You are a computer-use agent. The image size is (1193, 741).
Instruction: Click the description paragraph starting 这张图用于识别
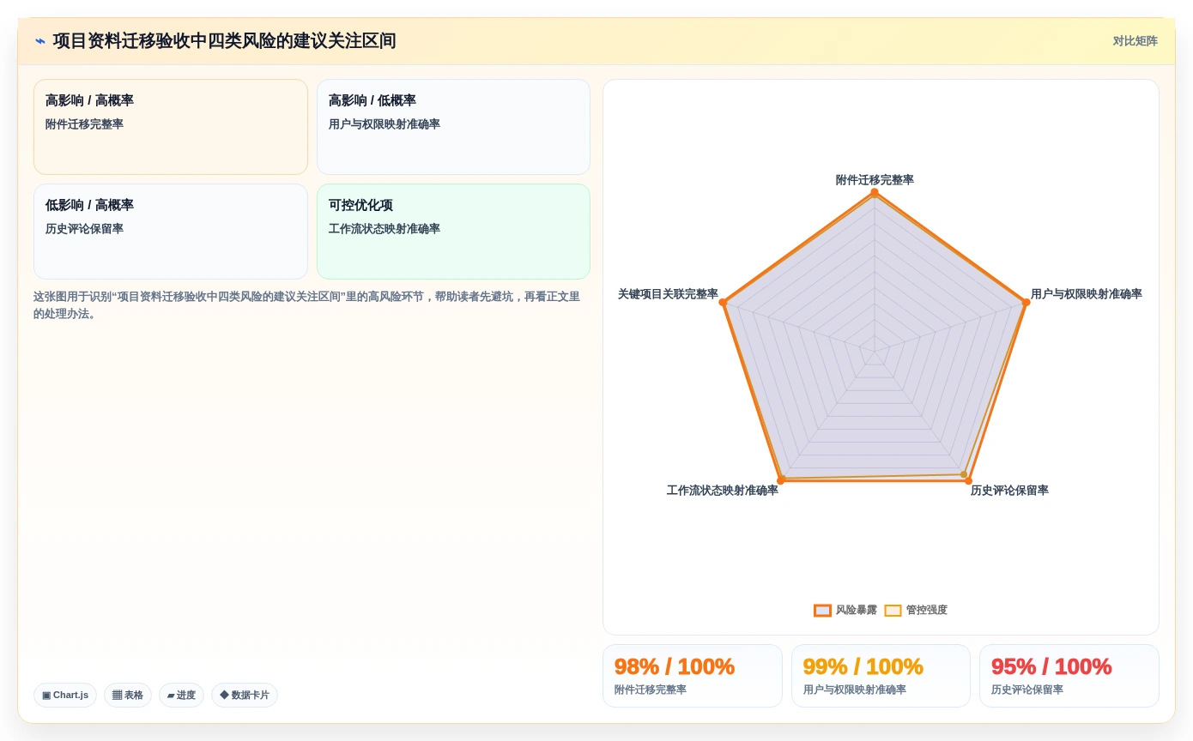pyautogui.click(x=306, y=305)
